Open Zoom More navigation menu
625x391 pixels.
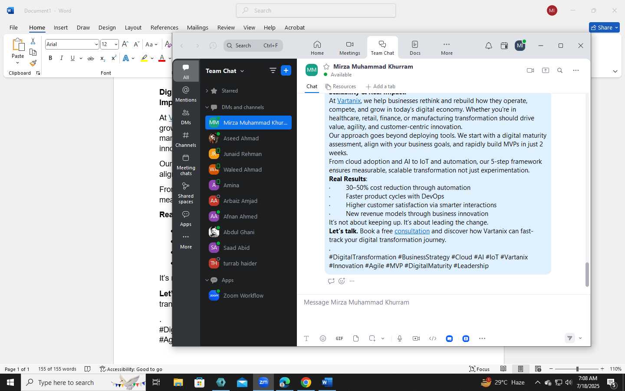click(447, 48)
